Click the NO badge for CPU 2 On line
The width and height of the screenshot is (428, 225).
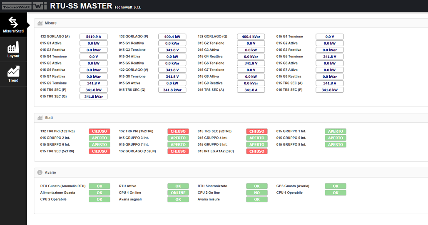coord(257,193)
